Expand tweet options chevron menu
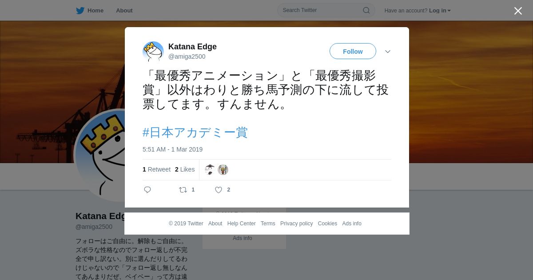This screenshot has height=280, width=533. pyautogui.click(x=388, y=52)
